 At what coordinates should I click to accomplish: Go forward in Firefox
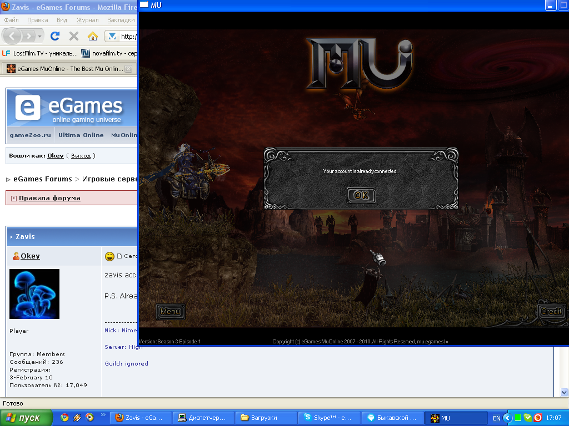(x=29, y=36)
